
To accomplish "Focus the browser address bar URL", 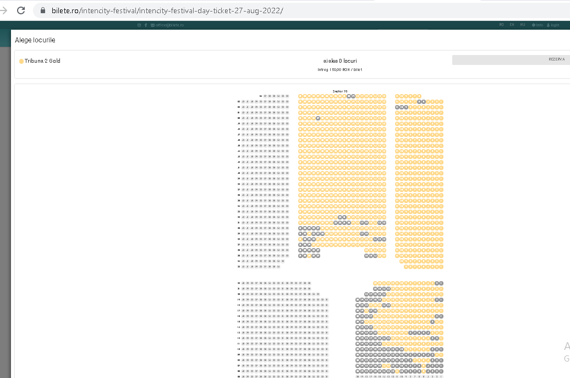I will coord(165,11).
